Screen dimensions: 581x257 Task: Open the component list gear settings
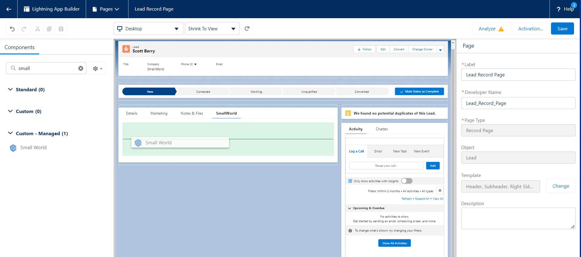(x=98, y=68)
